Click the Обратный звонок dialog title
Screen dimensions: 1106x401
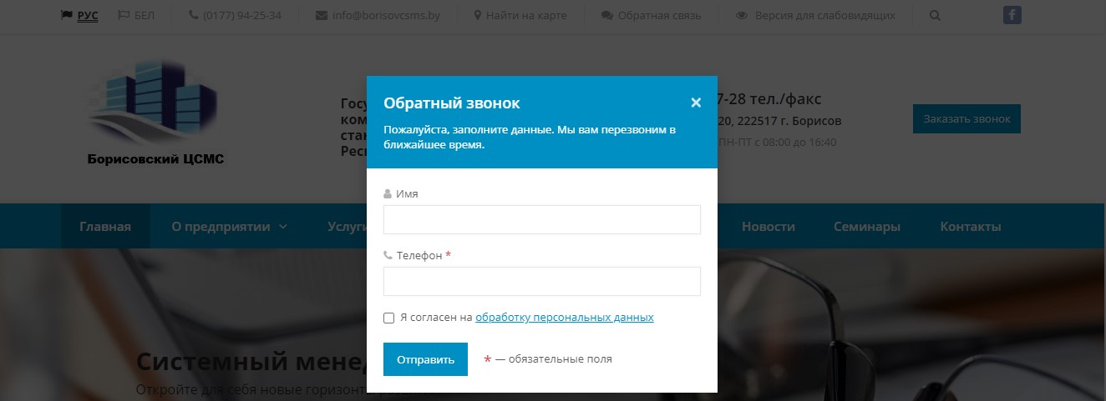pyautogui.click(x=451, y=103)
